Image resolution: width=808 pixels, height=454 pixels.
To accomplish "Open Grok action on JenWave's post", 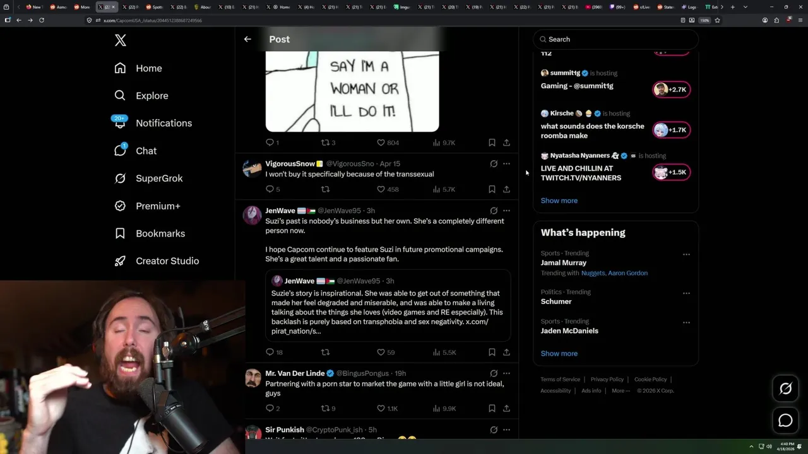I will (494, 211).
